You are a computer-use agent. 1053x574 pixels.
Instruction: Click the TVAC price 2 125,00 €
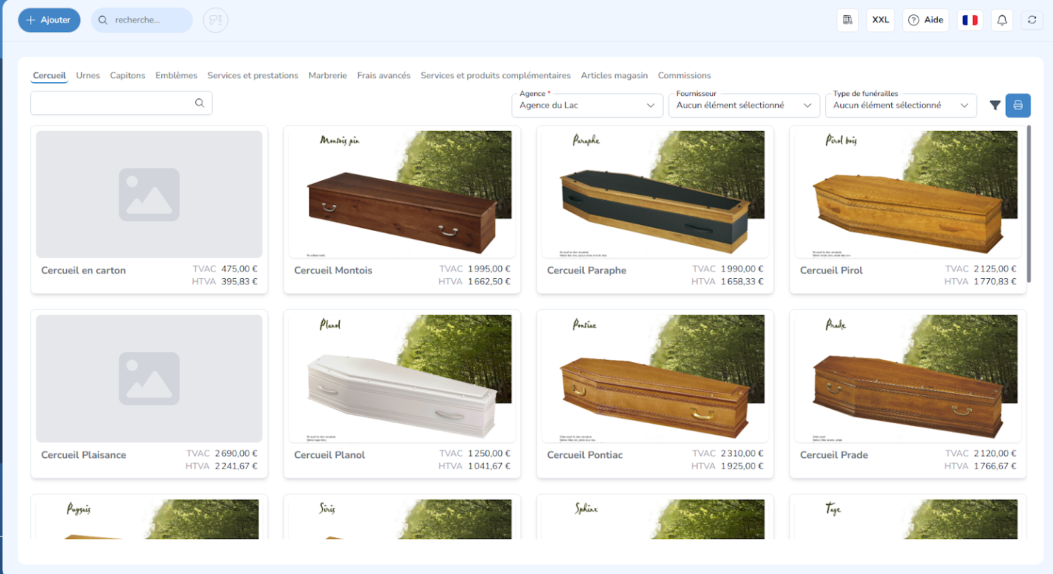(x=995, y=269)
